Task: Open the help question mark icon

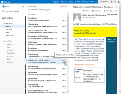Action: 115,2
